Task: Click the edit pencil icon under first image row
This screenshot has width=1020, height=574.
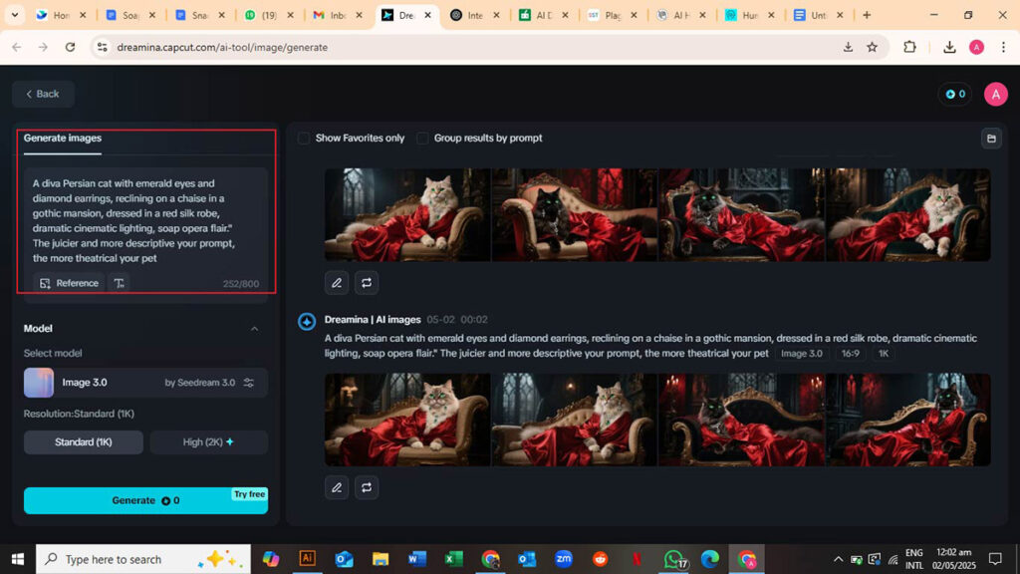Action: pos(337,283)
